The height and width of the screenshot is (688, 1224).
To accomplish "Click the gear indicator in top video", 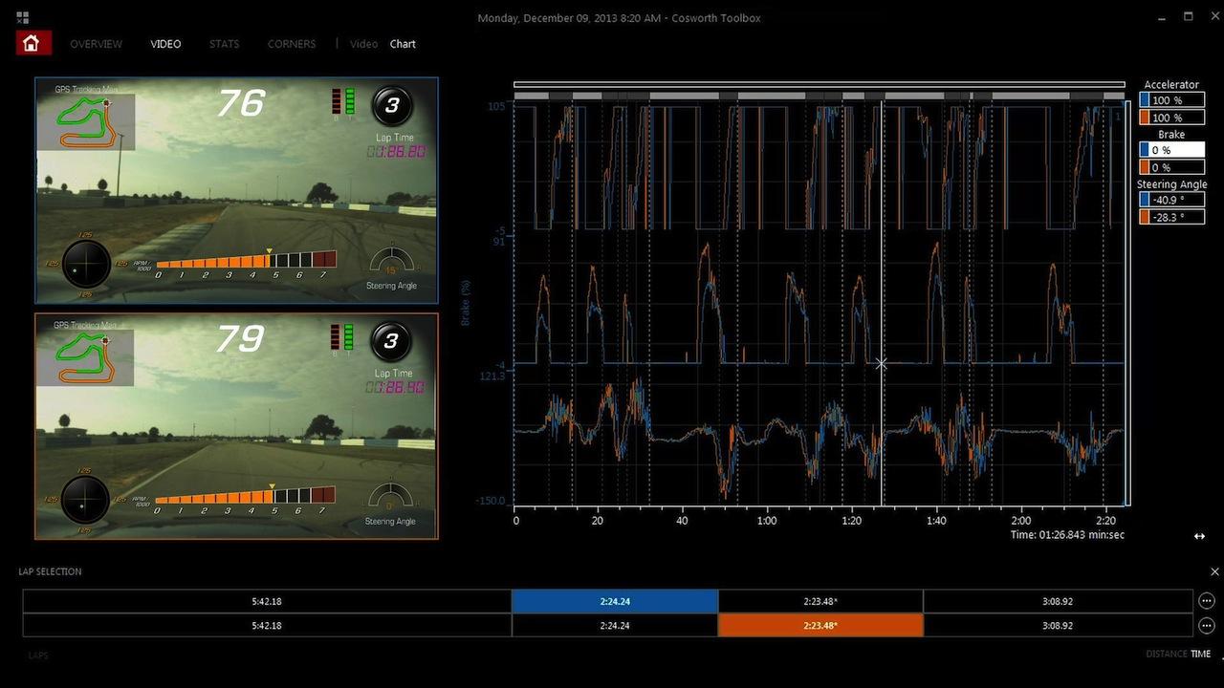I will click(x=390, y=106).
